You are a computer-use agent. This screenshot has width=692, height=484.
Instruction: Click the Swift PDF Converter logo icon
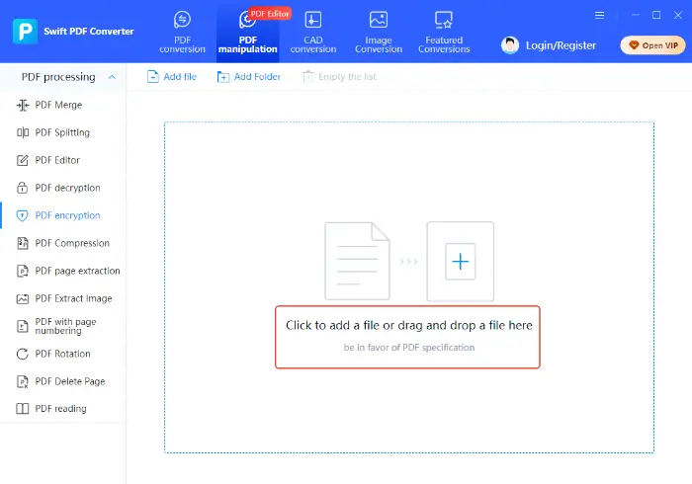(x=25, y=32)
